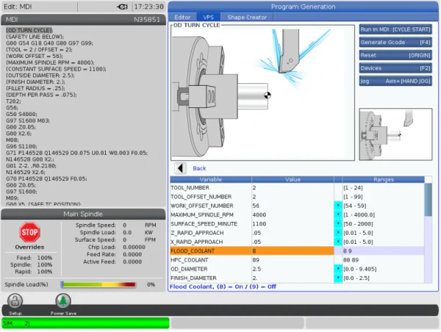Click the Main Spindle panel header
The width and height of the screenshot is (441, 332).
coord(83,214)
